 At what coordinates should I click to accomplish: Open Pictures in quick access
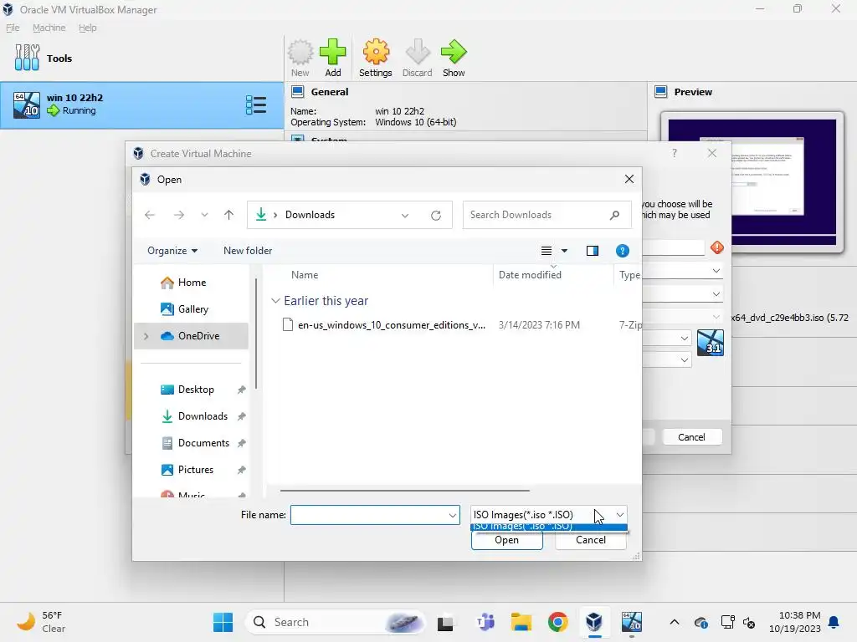(195, 470)
